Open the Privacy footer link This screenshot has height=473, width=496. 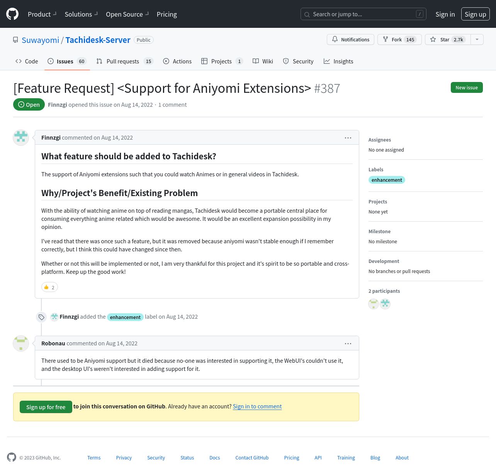click(x=124, y=458)
